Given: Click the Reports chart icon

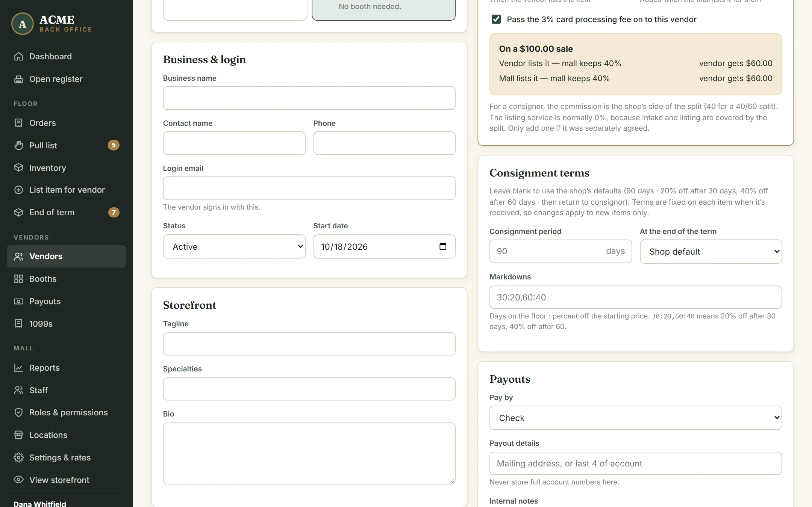Looking at the screenshot, I should (18, 368).
